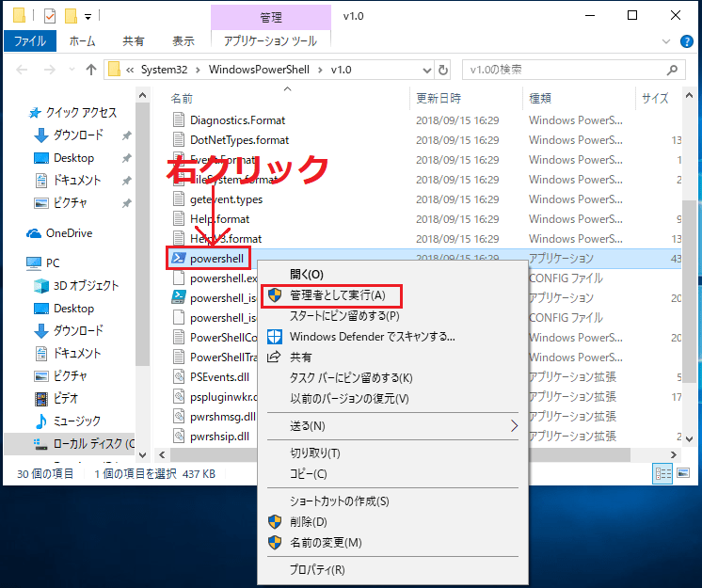702x588 pixels.
Task: Select OneDrive in the navigation pane
Action: click(x=69, y=233)
